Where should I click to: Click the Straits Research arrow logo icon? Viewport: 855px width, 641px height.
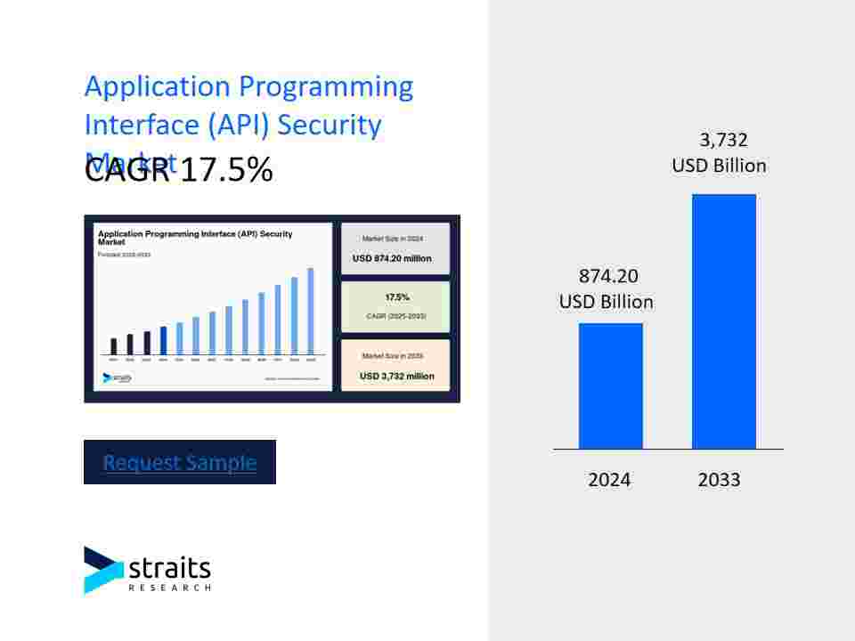(103, 570)
